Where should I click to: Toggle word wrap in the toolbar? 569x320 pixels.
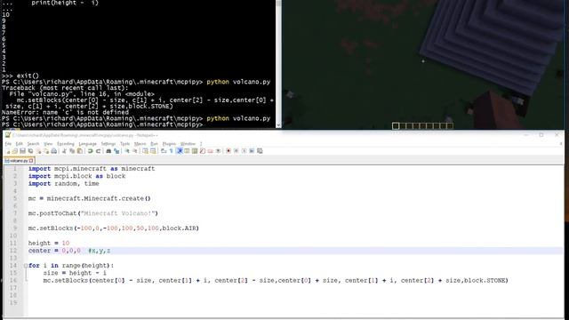[x=164, y=151]
